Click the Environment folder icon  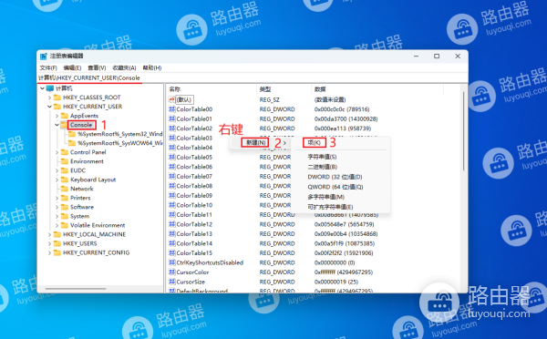[65, 161]
